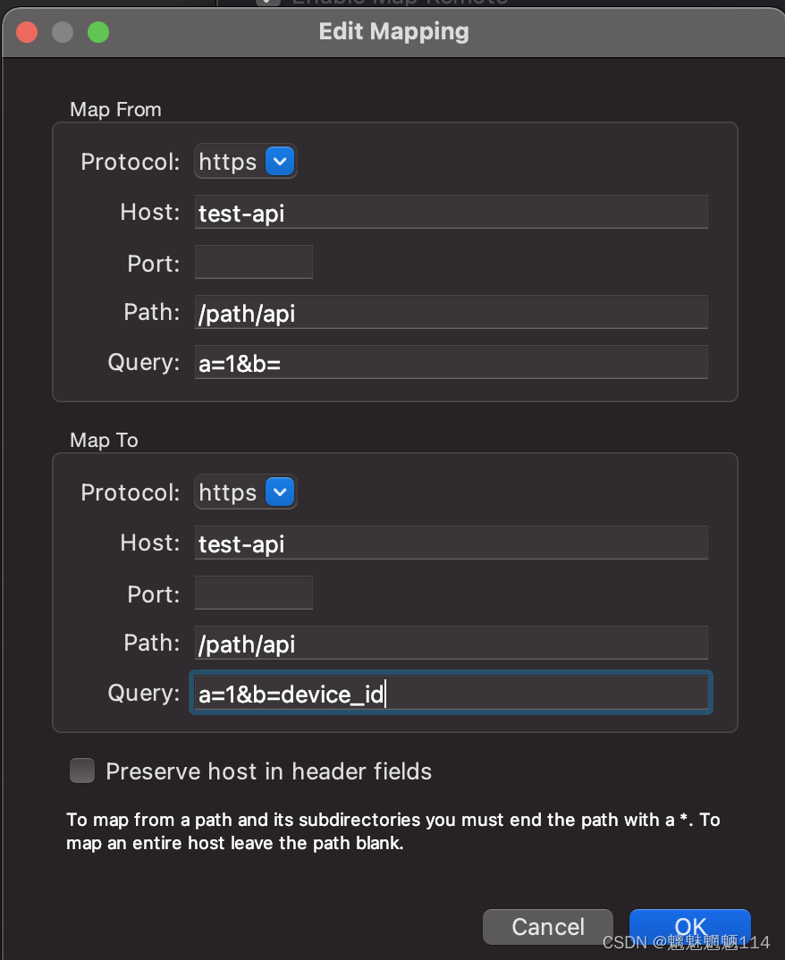Open the Map To Protocol dropdown
This screenshot has width=785, height=960.
(x=245, y=493)
